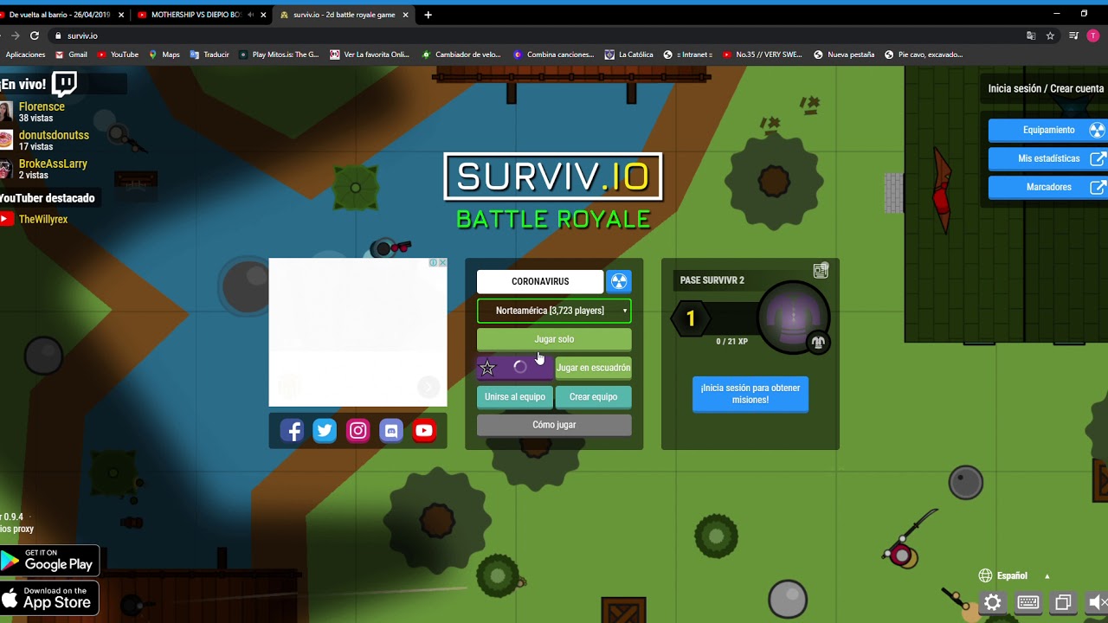Screen dimensions: 1108x623
Task: Click the Crear equipo button
Action: pos(593,397)
